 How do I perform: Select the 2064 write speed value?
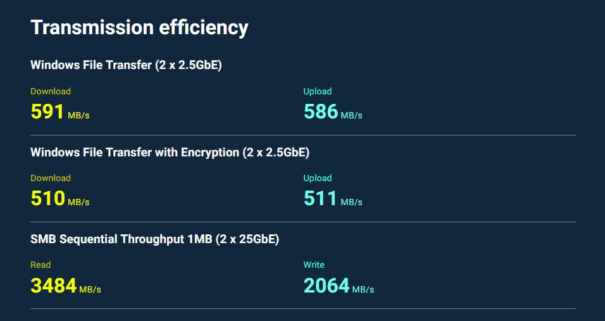[x=327, y=286]
